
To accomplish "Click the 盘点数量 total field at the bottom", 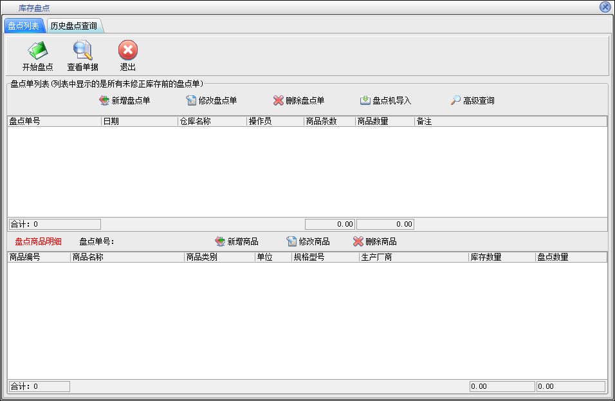I will [571, 386].
